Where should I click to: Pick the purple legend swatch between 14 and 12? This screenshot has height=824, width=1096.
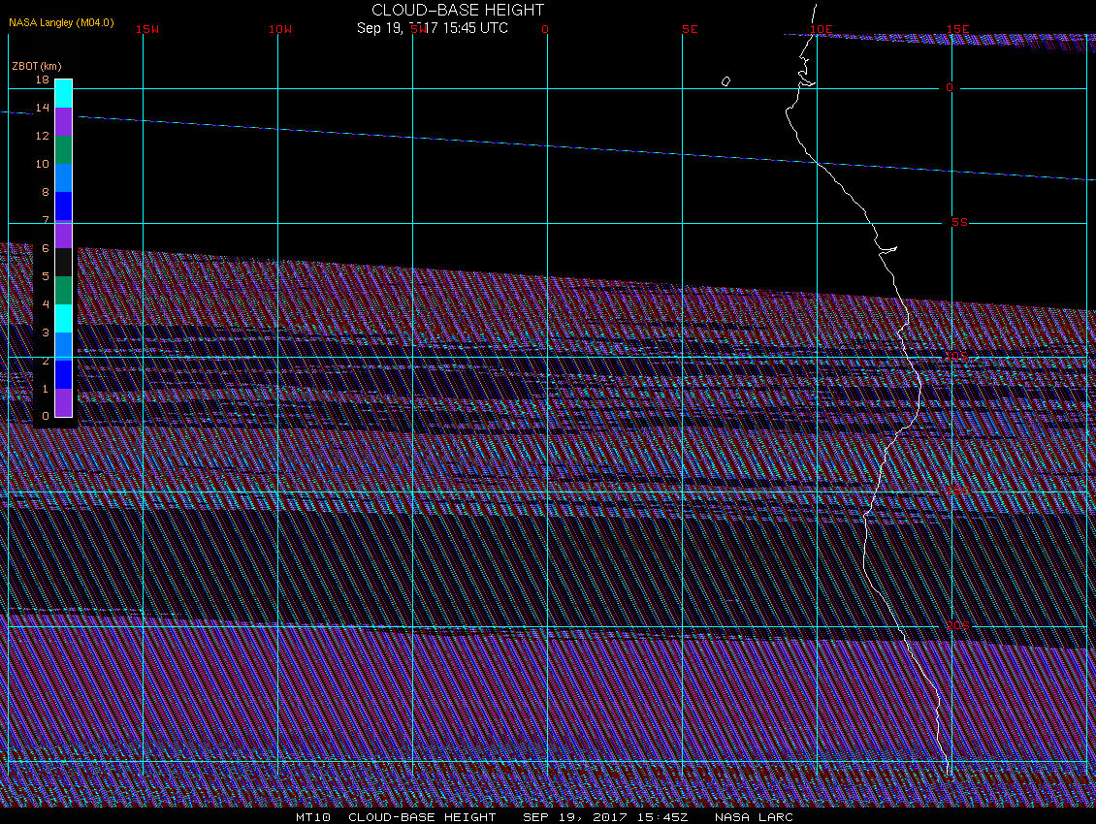(64, 121)
